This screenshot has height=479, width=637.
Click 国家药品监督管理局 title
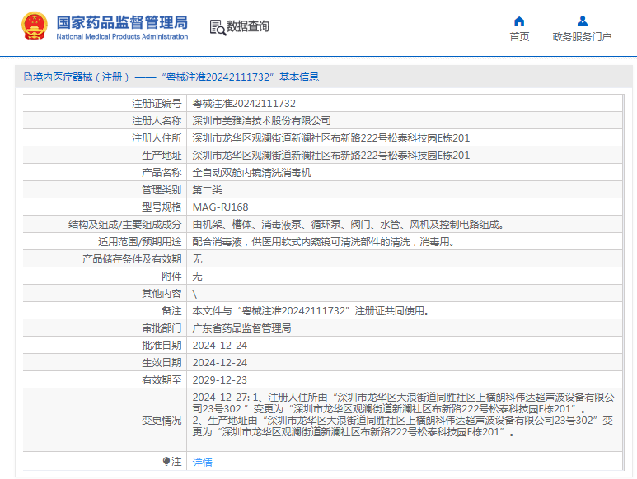122,23
